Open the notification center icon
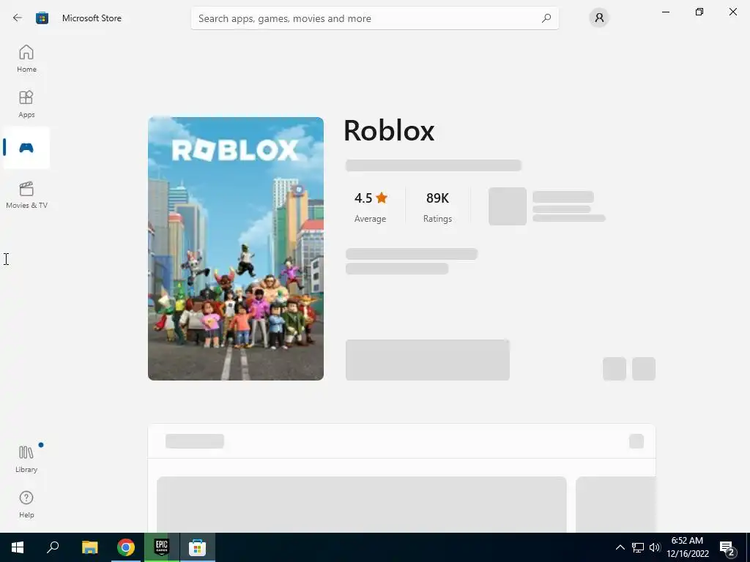 727,547
